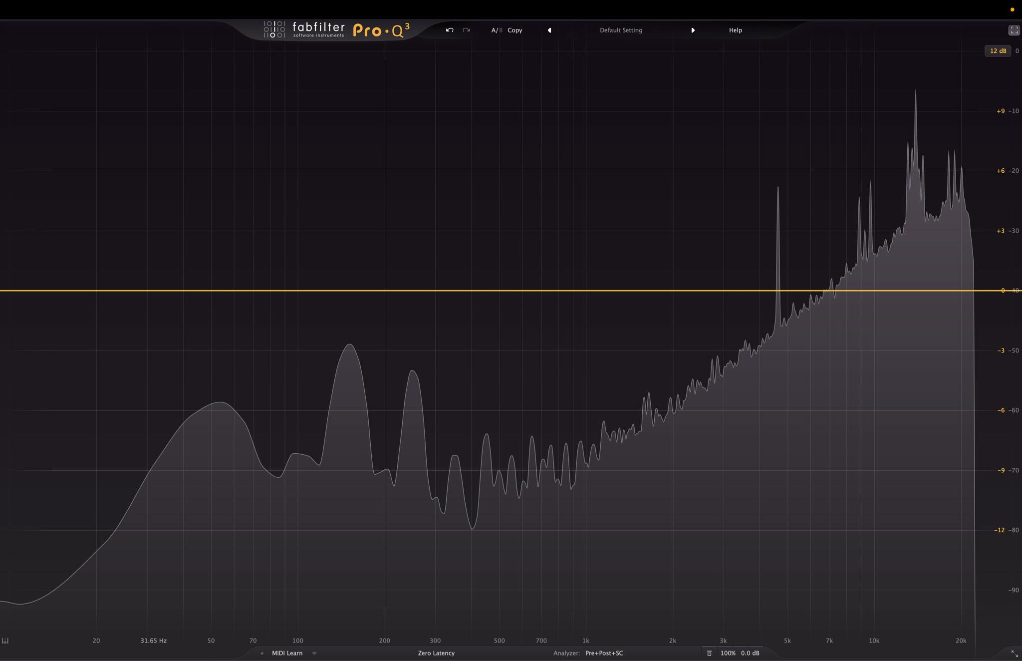Click the 1k frequency label
Image resolution: width=1022 pixels, height=661 pixels.
point(585,641)
